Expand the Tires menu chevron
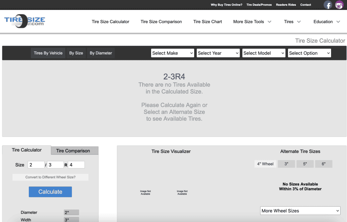This screenshot has height=222, width=347. click(x=299, y=22)
